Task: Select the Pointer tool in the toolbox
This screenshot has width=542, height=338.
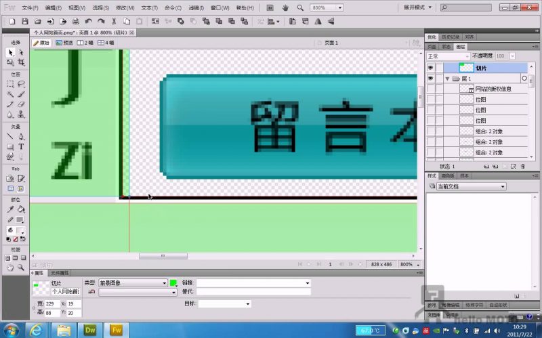Action: tap(11, 52)
